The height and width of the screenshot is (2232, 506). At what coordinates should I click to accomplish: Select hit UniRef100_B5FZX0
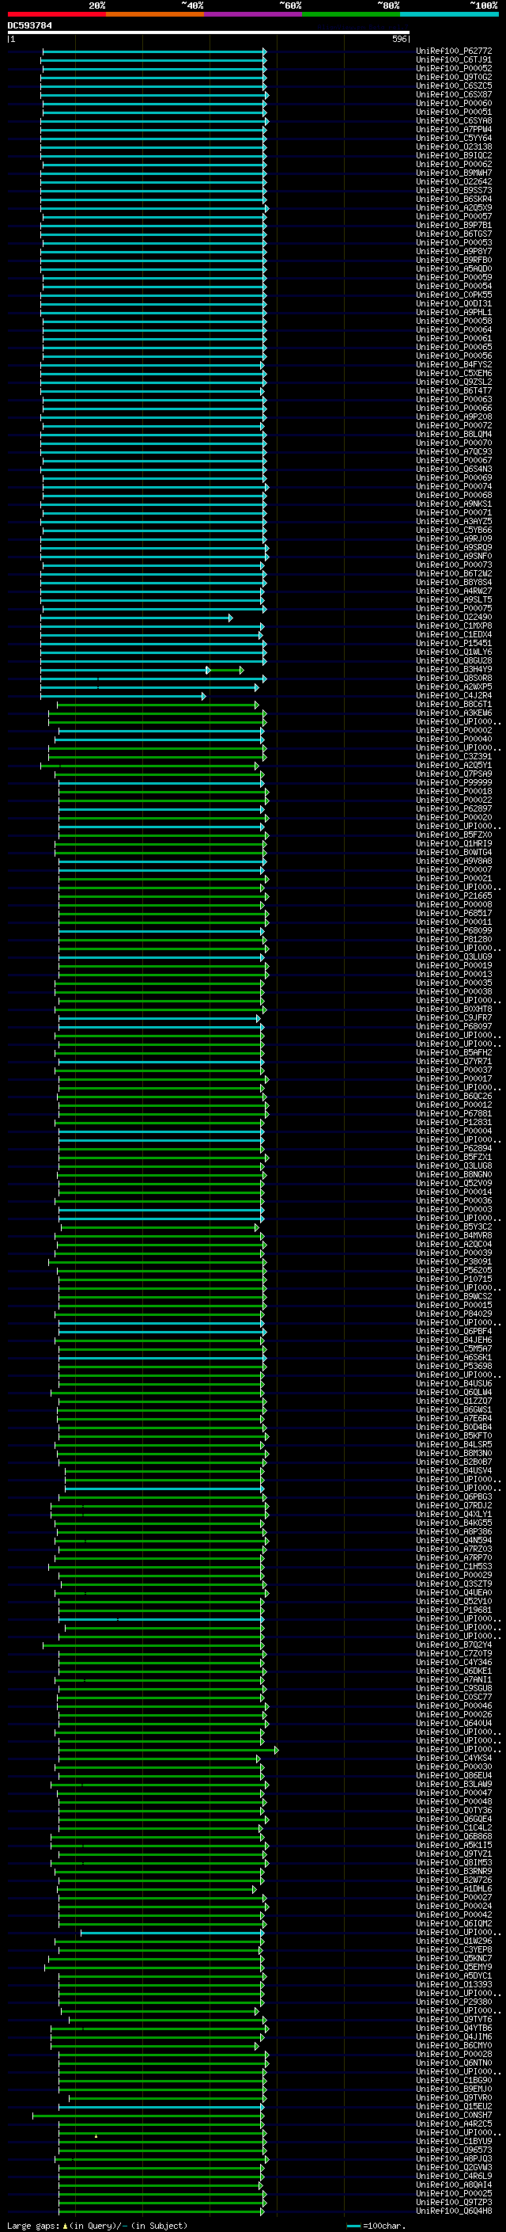(x=454, y=835)
